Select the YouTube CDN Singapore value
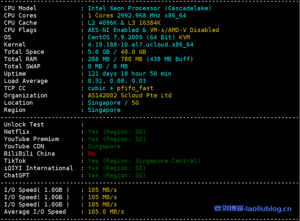 tap(104, 146)
